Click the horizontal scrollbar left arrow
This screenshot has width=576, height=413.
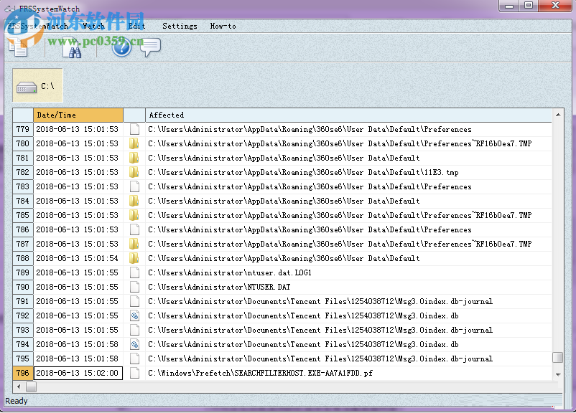point(19,386)
